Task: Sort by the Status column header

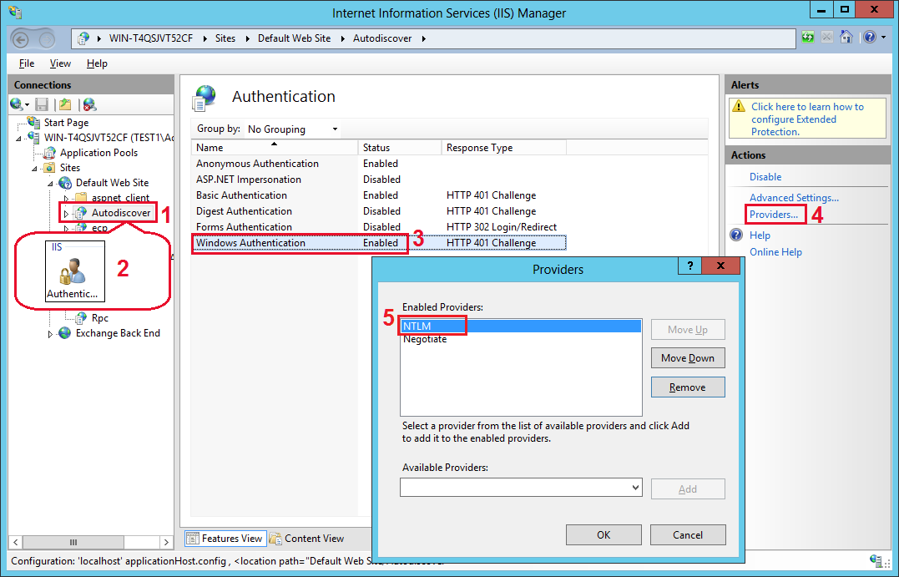Action: (400, 148)
